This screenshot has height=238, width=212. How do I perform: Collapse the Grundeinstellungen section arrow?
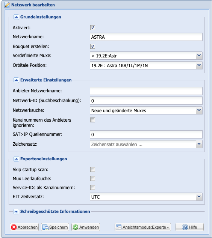coord(16,17)
